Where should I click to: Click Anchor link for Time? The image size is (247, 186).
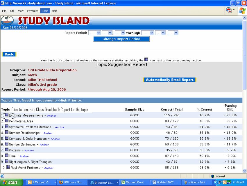click(x=24, y=156)
